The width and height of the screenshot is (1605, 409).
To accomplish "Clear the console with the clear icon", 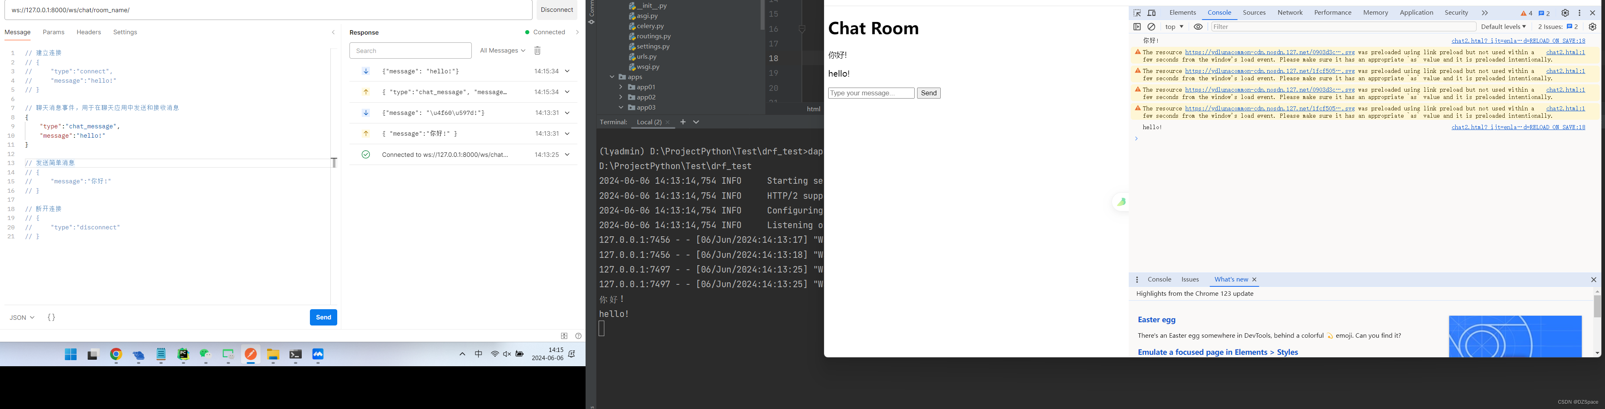I will (x=1151, y=27).
